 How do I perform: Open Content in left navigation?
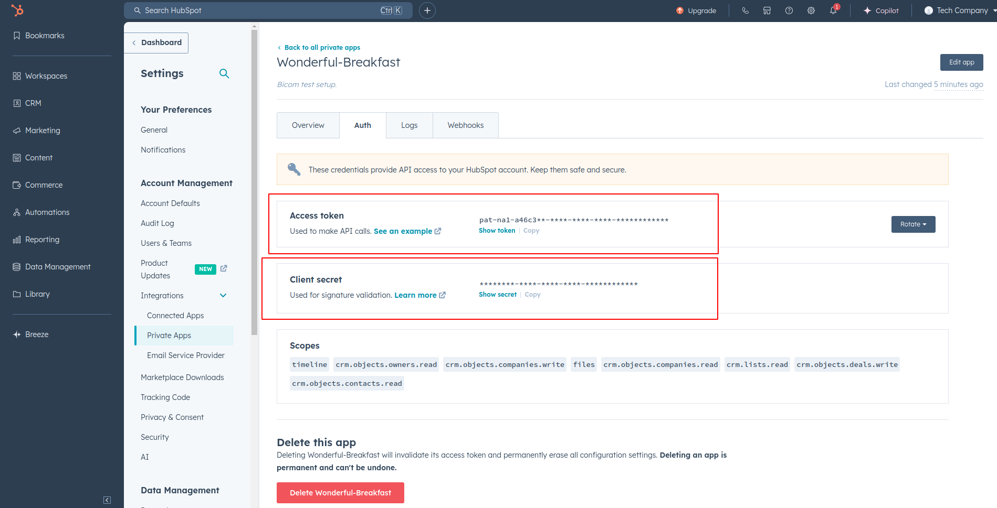pyautogui.click(x=33, y=158)
